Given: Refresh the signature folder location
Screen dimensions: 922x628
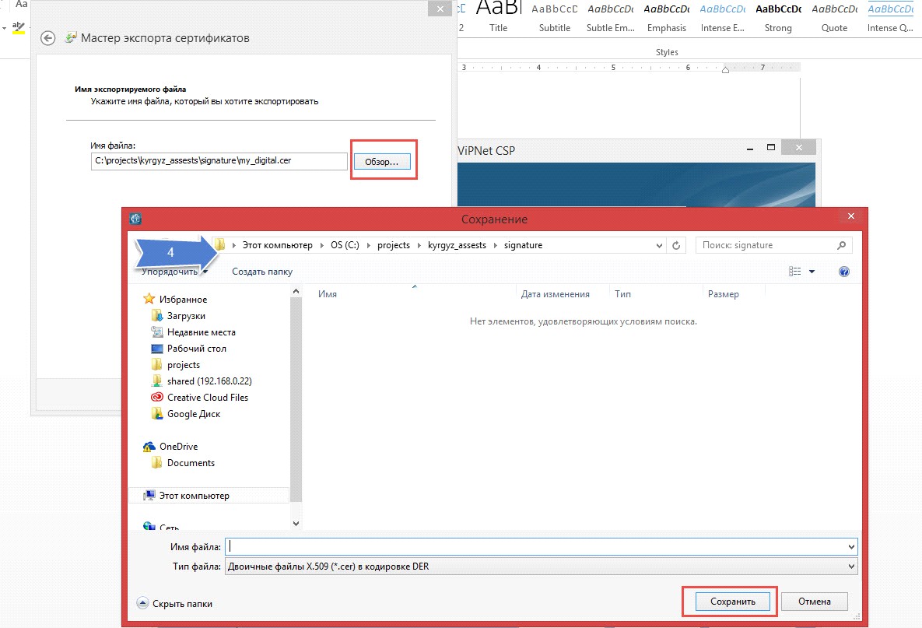Looking at the screenshot, I should click(x=676, y=245).
